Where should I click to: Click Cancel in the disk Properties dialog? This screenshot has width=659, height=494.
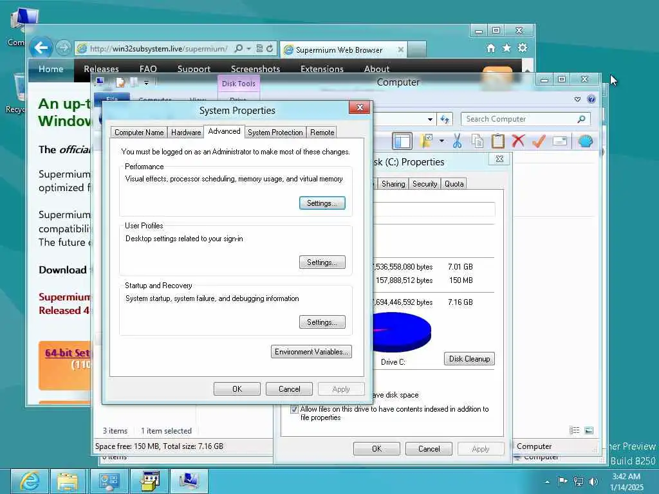(429, 448)
